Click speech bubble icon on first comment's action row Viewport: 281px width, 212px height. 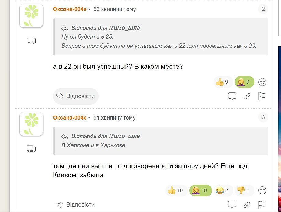click(x=232, y=96)
